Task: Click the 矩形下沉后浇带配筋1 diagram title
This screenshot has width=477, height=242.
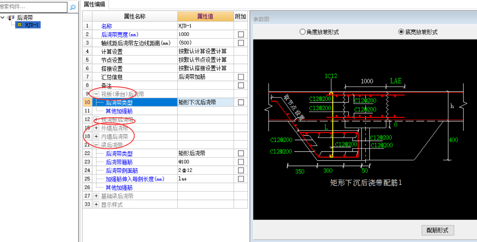Action: pyautogui.click(x=366, y=183)
